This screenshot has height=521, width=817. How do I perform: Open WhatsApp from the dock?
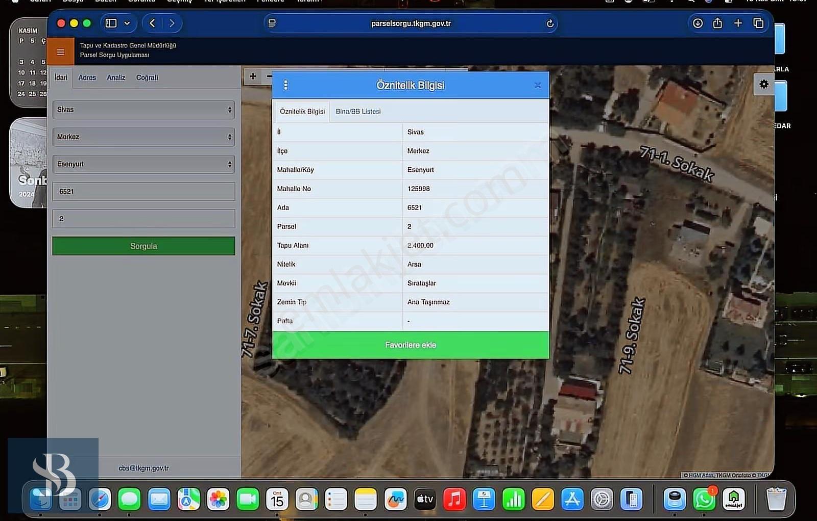click(x=704, y=499)
